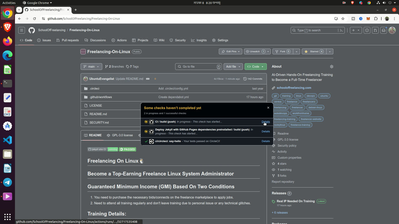Open Chrome three-dot menu
This screenshot has width=399, height=224.
pyautogui.click(x=394, y=19)
